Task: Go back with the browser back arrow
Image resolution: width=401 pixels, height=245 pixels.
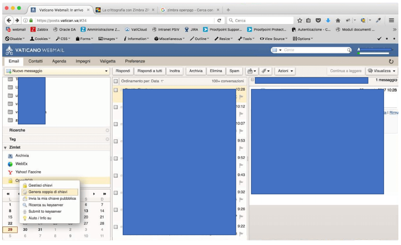Action: 9,20
